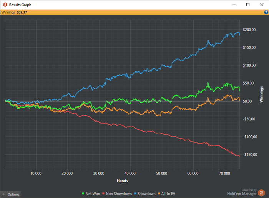Toggle the Non Showdown legend entry
This screenshot has height=198, width=269.
[117, 193]
